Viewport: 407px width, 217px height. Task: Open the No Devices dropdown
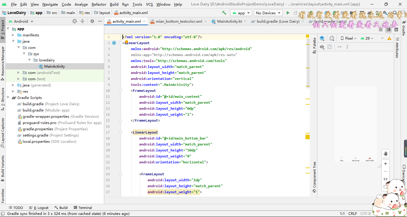click(x=268, y=13)
